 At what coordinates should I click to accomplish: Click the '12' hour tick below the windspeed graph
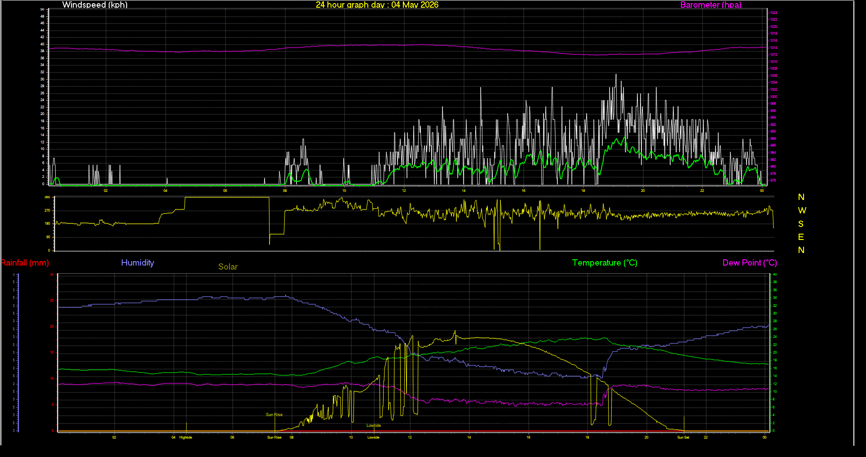pos(404,191)
